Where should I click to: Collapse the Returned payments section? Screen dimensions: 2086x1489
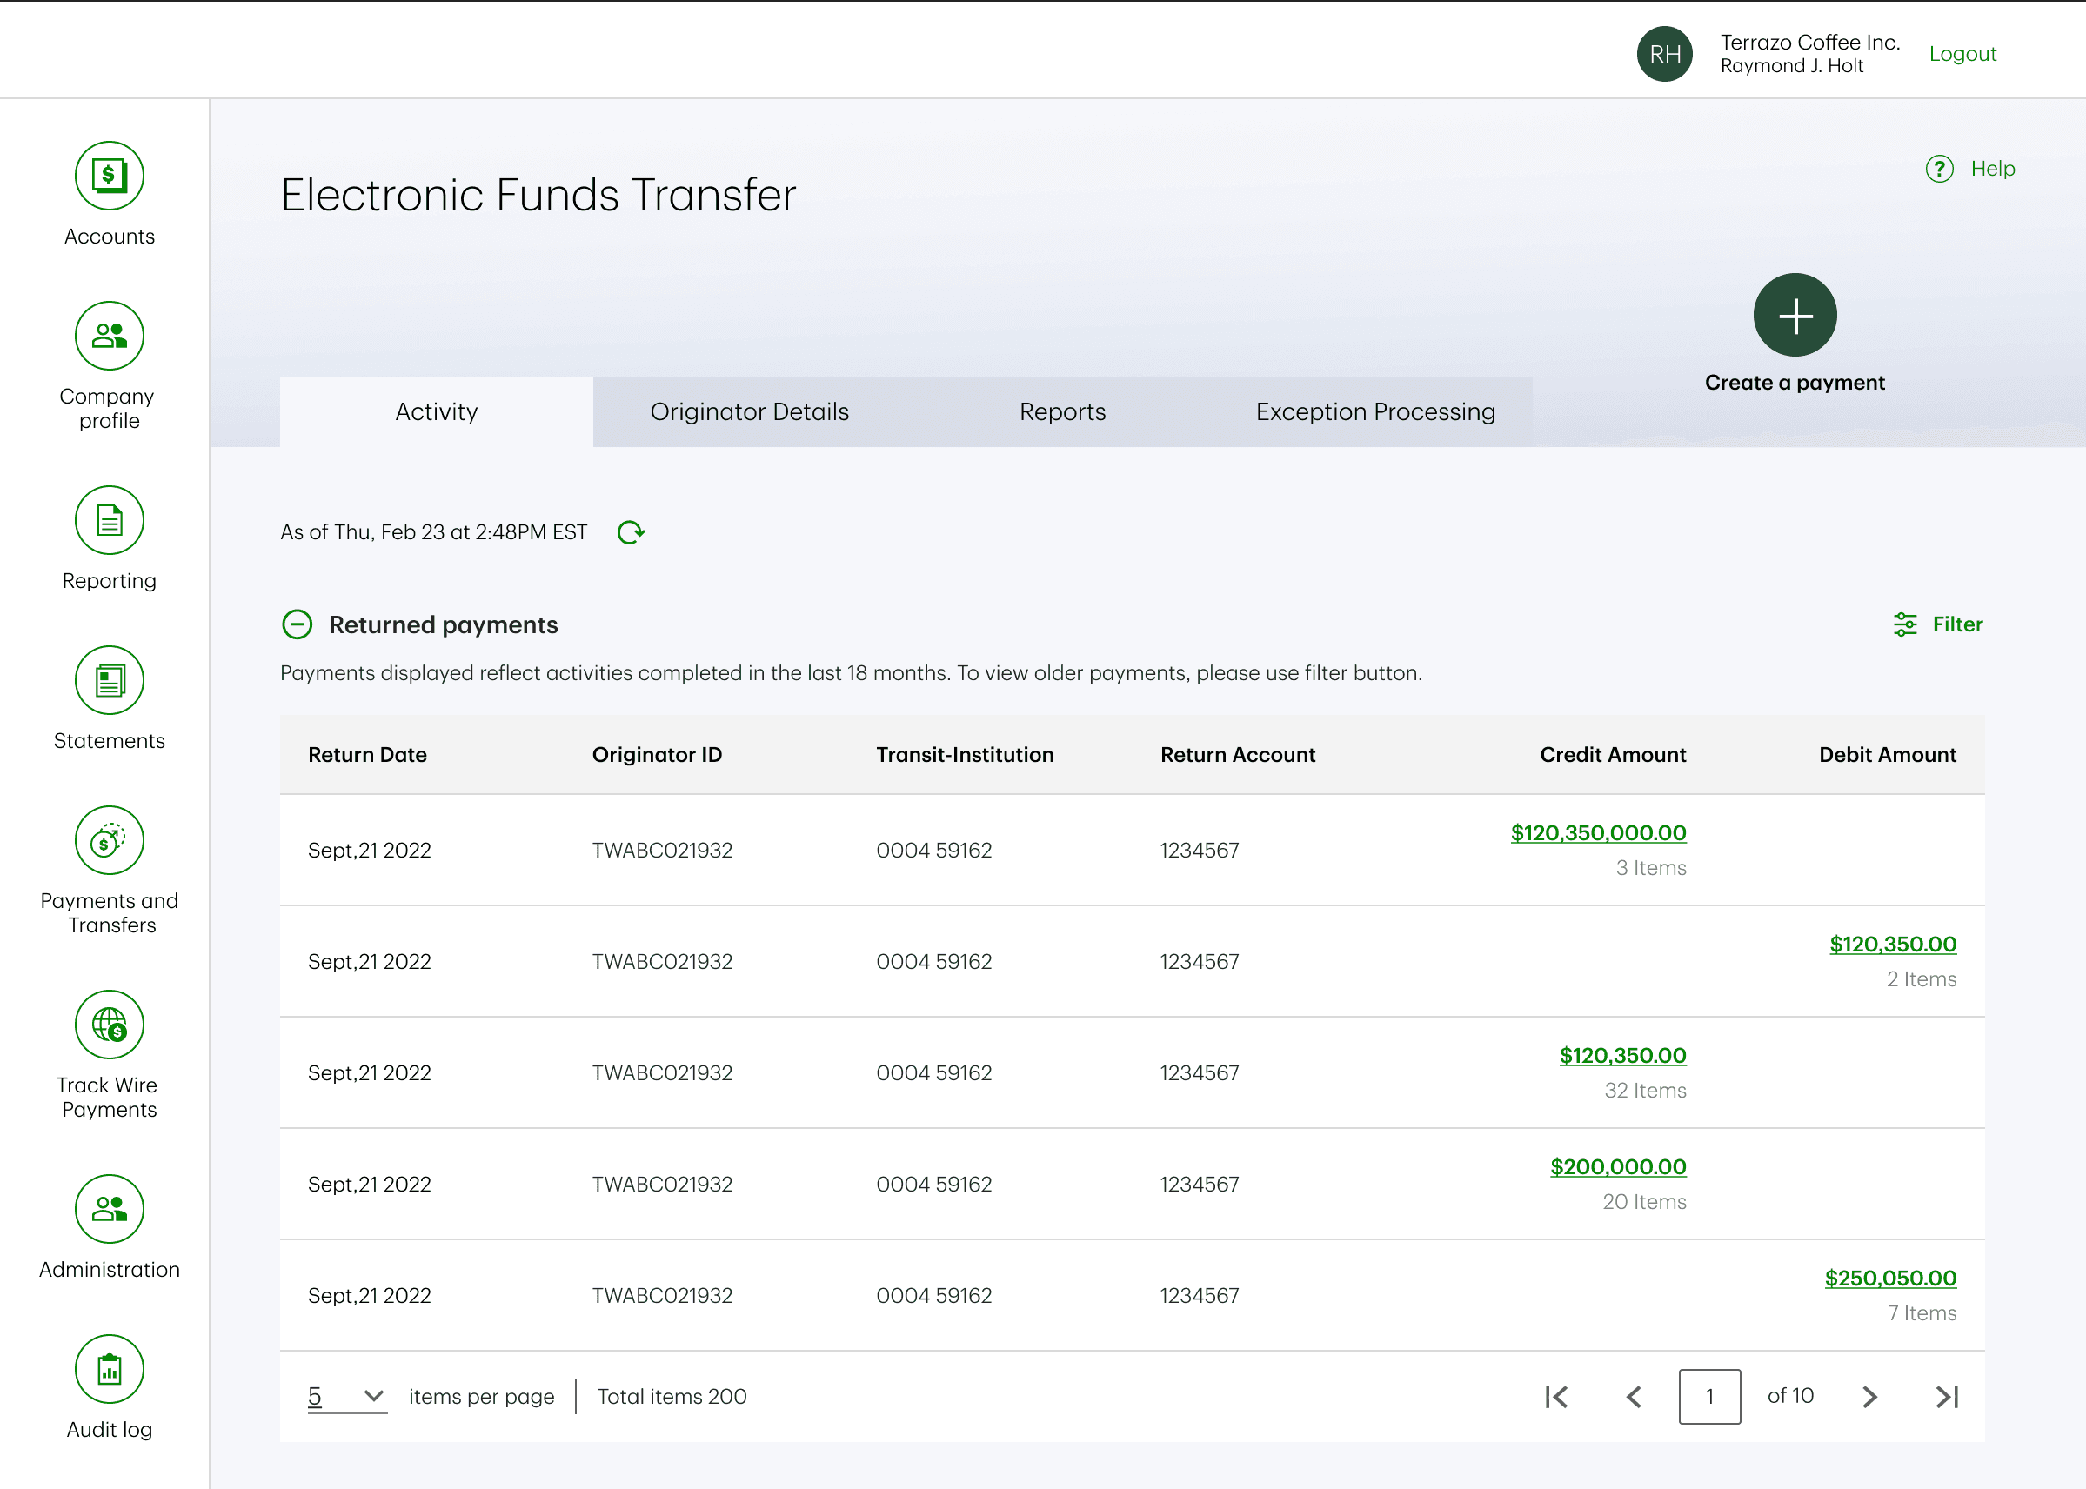point(298,625)
